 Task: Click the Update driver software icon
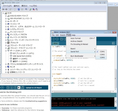click(30, 9)
